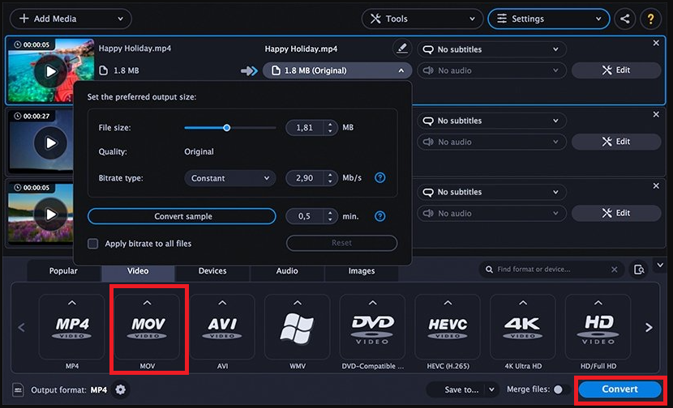
Task: Switch to the Images tab
Action: click(362, 271)
